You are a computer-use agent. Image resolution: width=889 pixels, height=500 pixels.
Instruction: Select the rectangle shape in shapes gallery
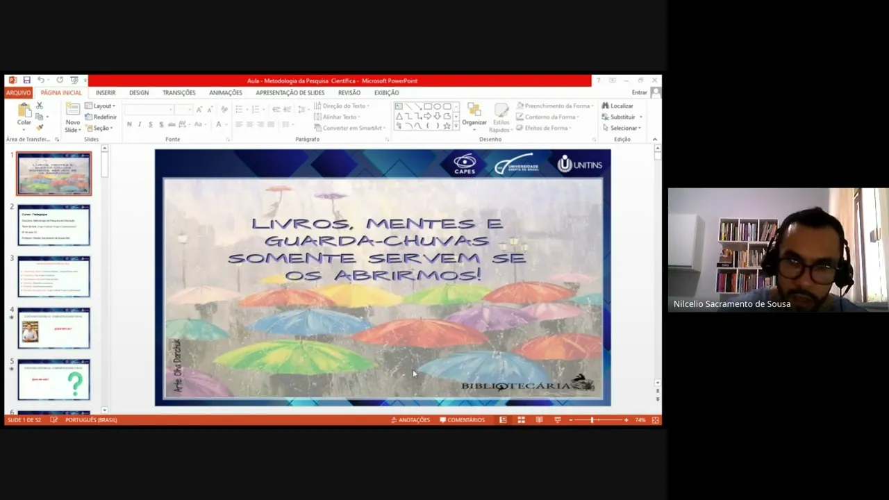(428, 106)
